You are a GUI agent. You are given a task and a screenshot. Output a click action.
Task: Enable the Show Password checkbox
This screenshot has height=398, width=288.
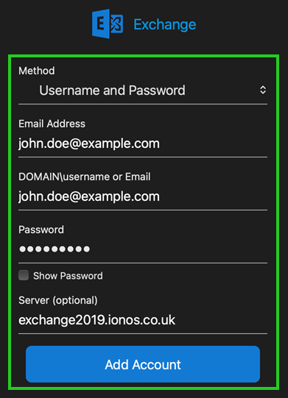pos(24,275)
